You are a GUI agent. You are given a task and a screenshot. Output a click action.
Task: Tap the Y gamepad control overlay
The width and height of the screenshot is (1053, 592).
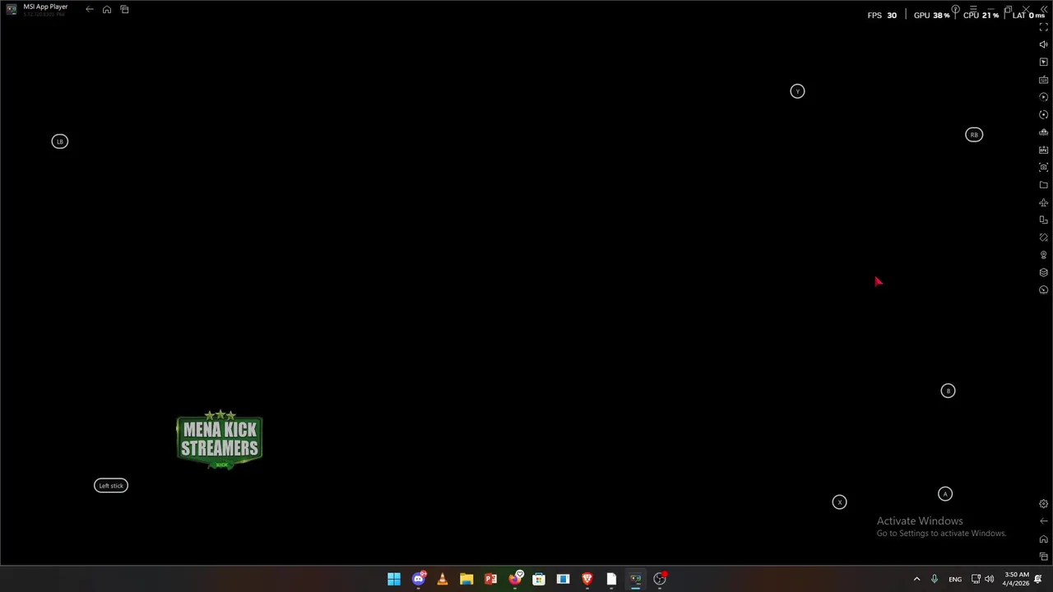click(797, 91)
